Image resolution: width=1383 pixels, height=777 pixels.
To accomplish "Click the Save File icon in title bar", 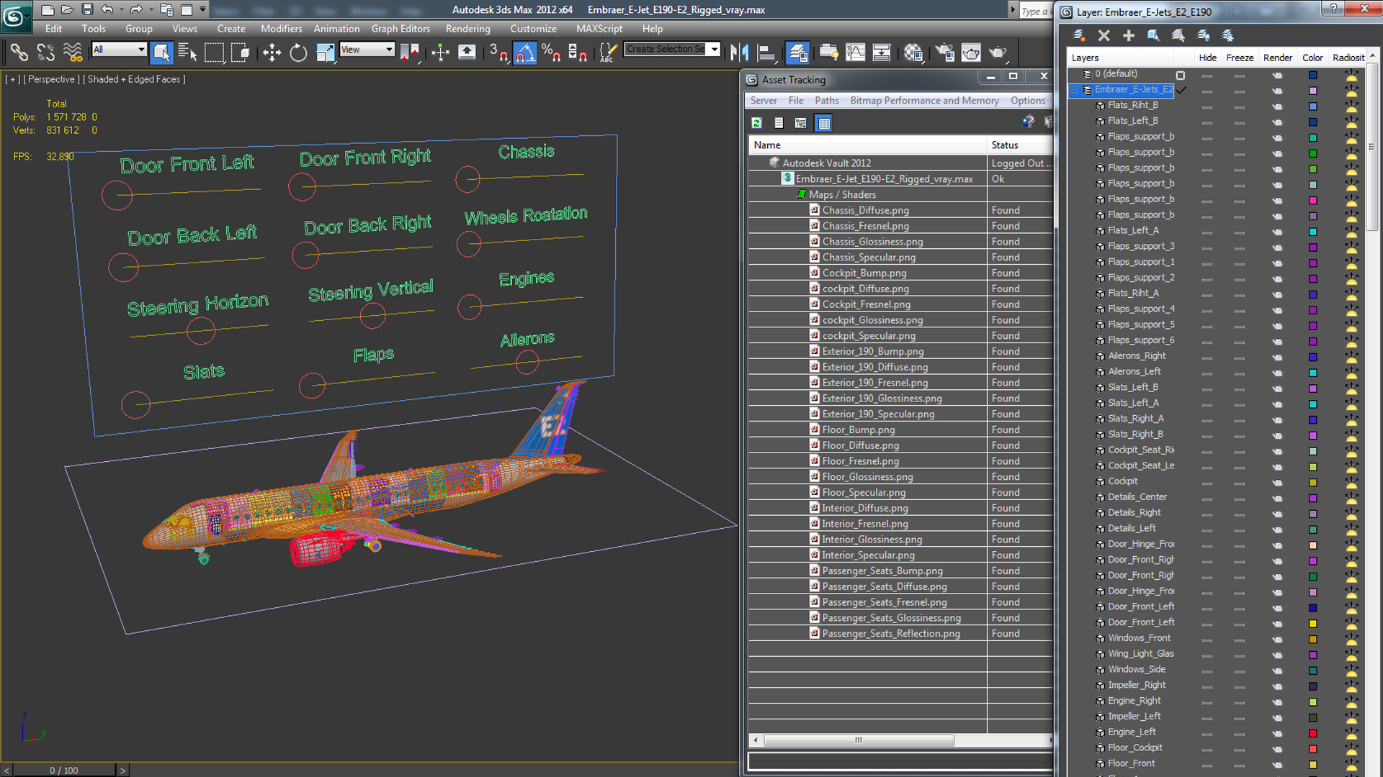I will point(87,9).
